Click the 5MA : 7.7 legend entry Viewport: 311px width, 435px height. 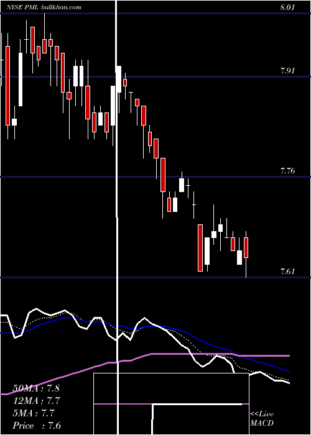click(34, 413)
